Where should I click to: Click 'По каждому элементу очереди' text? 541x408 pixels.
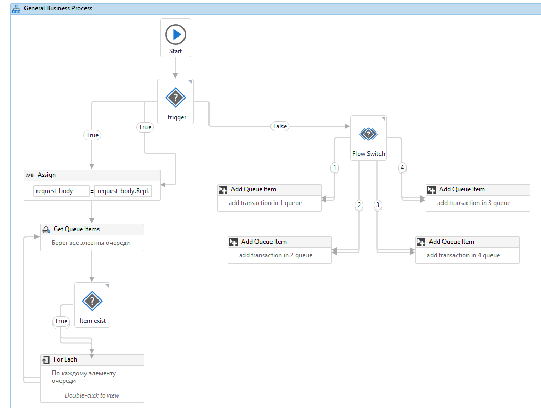tap(84, 377)
